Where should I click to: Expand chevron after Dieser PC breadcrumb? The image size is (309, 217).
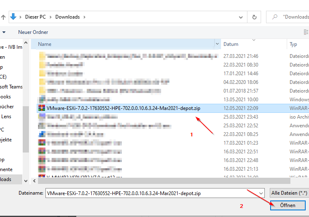click(x=50, y=17)
